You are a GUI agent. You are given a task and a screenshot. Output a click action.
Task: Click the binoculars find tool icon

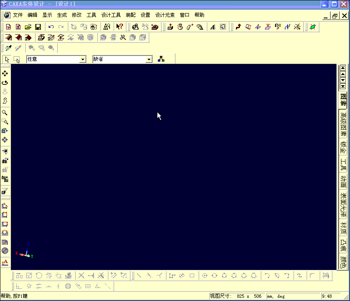(x=107, y=27)
